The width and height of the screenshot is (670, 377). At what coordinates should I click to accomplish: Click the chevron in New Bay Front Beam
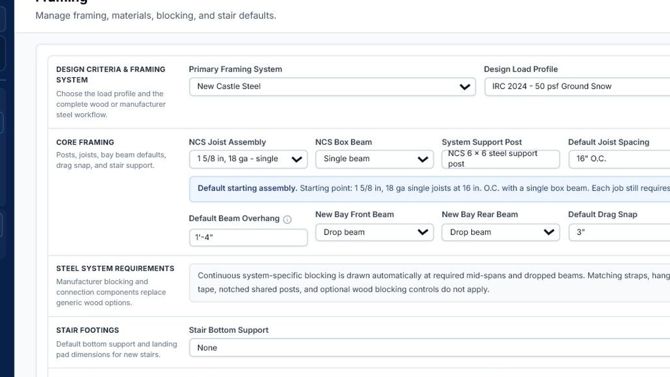click(x=423, y=232)
